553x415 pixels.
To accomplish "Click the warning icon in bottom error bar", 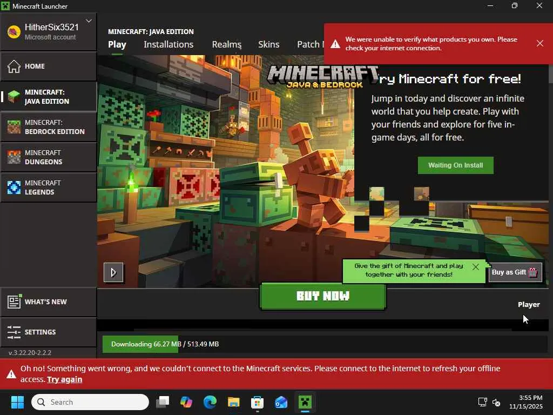I will (11, 374).
